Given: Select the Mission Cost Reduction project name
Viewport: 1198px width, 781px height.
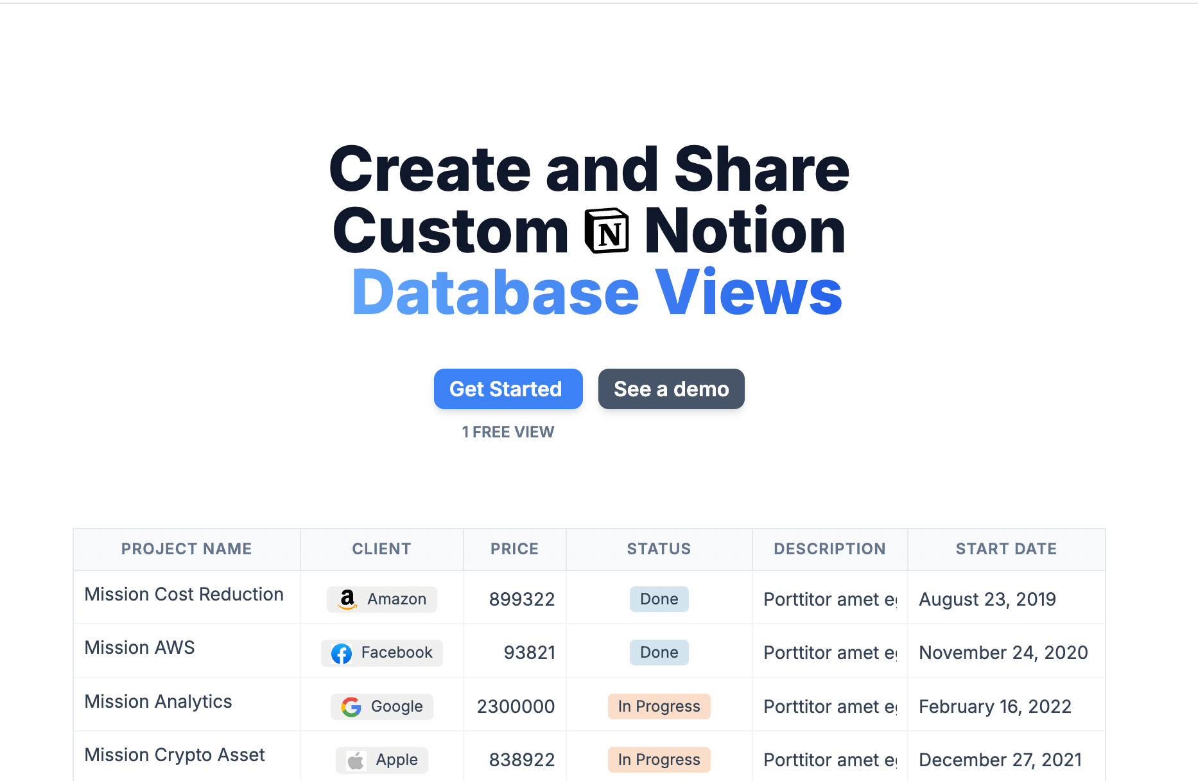Looking at the screenshot, I should 184,594.
